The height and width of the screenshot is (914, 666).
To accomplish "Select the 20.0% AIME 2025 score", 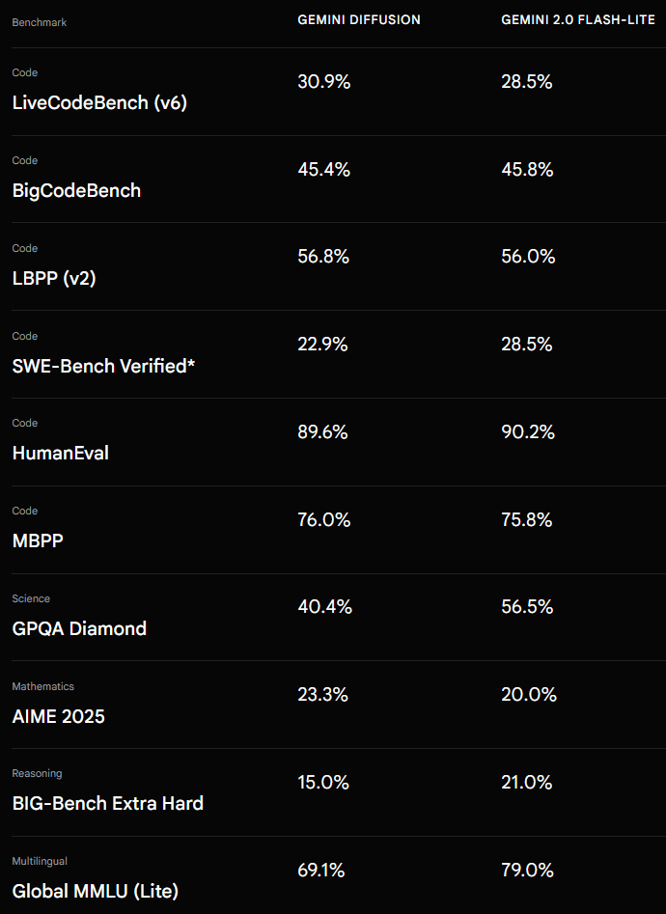I will [x=529, y=695].
